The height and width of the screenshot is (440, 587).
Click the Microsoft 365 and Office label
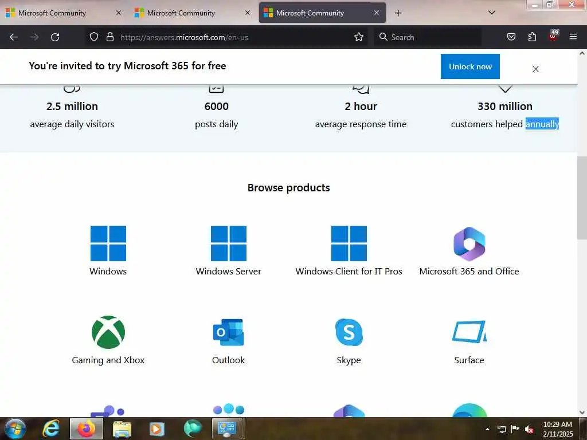point(469,271)
